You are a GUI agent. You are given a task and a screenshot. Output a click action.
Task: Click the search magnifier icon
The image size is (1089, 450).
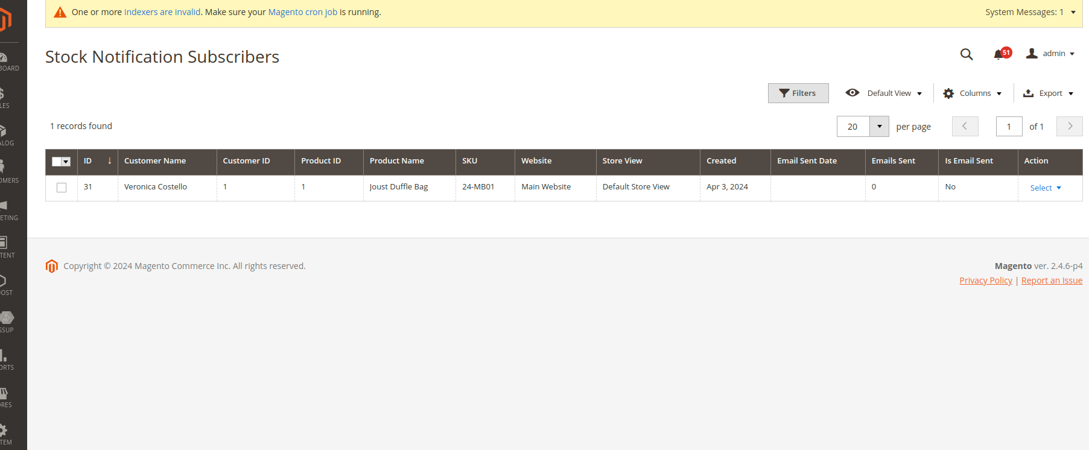coord(966,54)
